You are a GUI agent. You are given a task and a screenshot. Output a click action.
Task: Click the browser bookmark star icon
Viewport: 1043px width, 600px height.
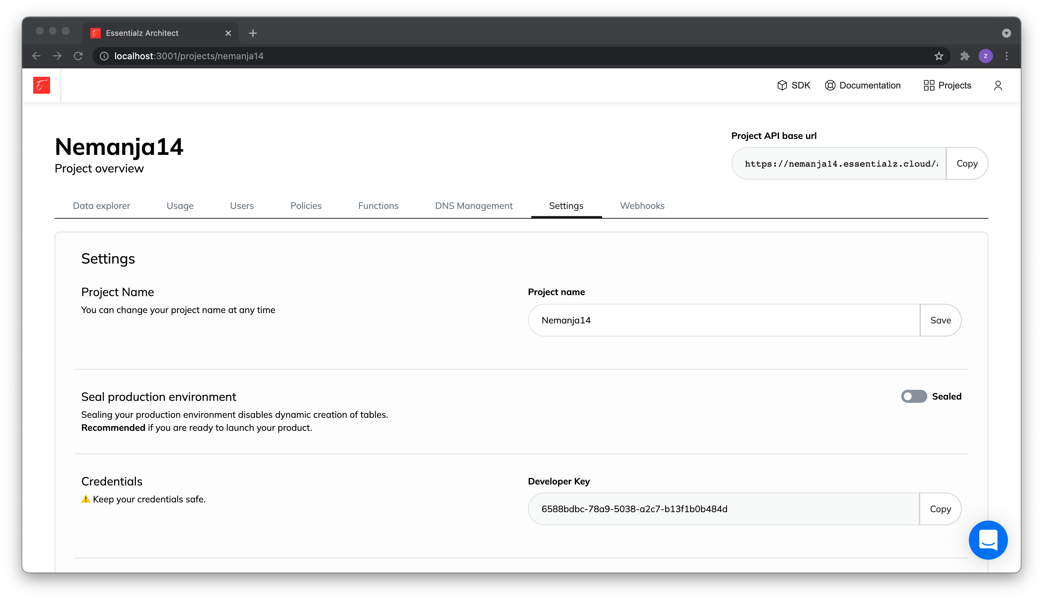[x=939, y=56]
